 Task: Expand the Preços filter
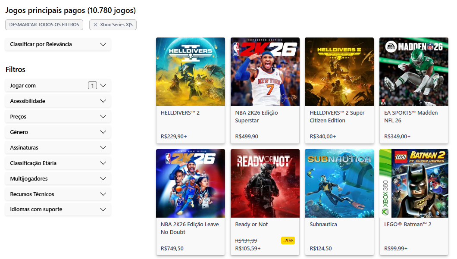tap(58, 116)
